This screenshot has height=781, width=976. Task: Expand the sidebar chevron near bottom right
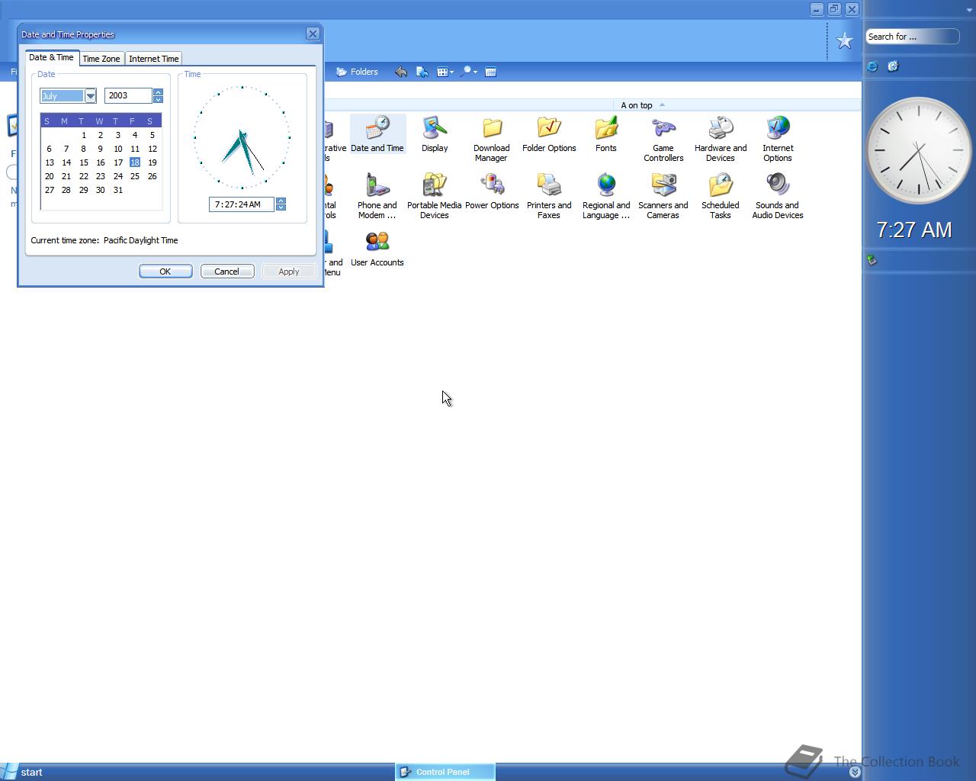(x=855, y=772)
